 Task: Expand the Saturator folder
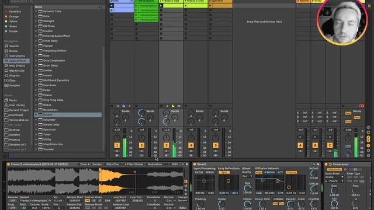point(36,120)
